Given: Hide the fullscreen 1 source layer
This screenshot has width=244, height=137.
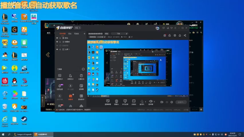Looking at the screenshot, I should point(57,49).
